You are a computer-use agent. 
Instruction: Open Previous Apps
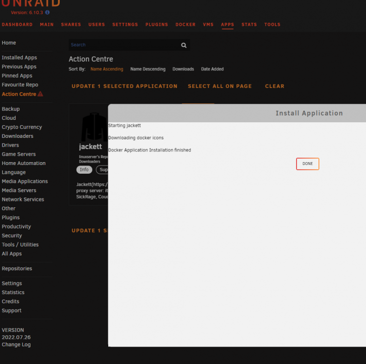tap(19, 66)
